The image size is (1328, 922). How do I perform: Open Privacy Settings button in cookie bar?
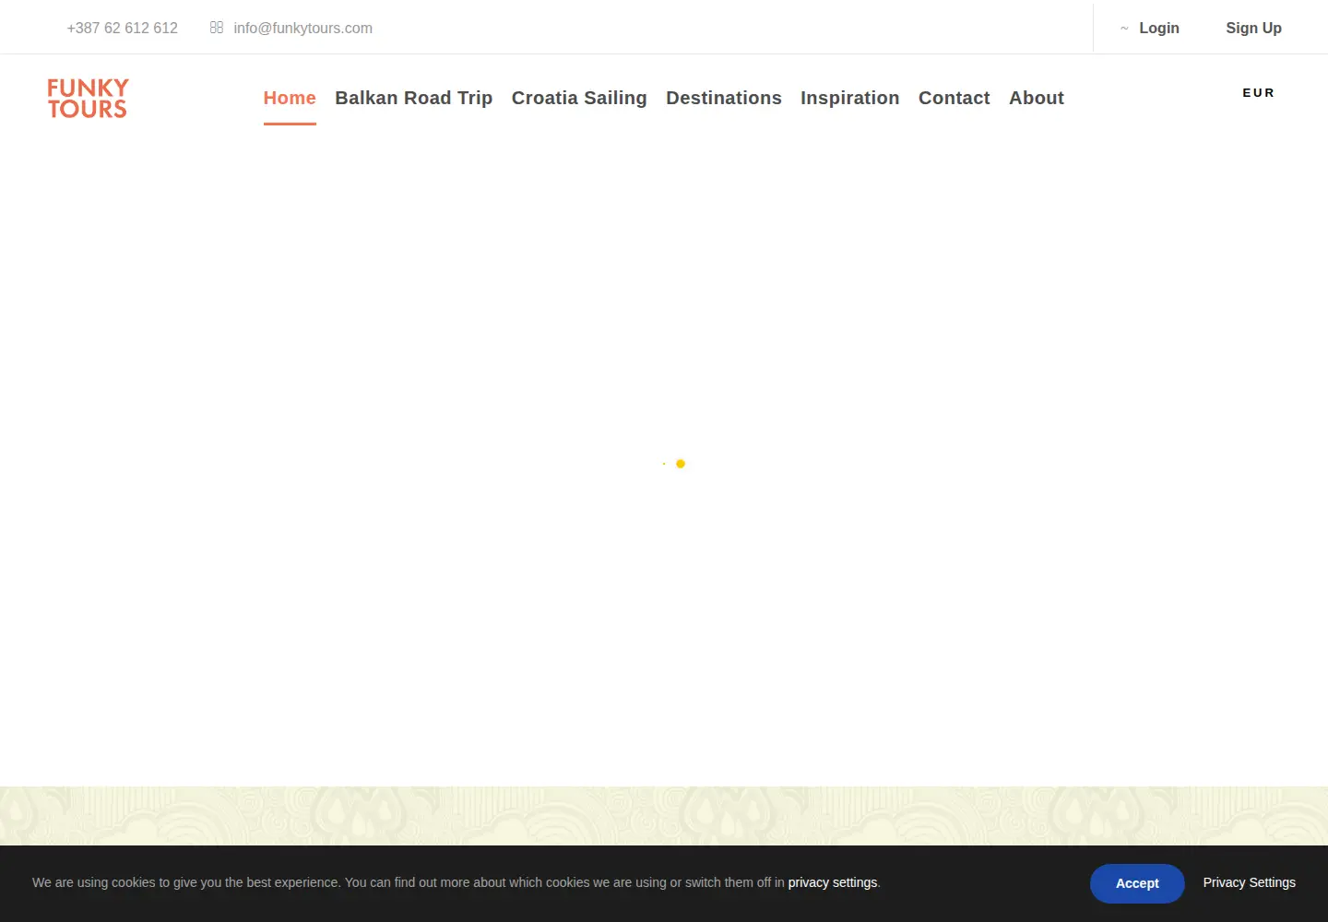[x=1249, y=882]
